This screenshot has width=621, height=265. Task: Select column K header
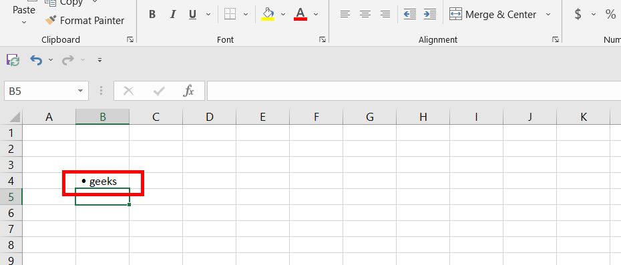click(584, 117)
